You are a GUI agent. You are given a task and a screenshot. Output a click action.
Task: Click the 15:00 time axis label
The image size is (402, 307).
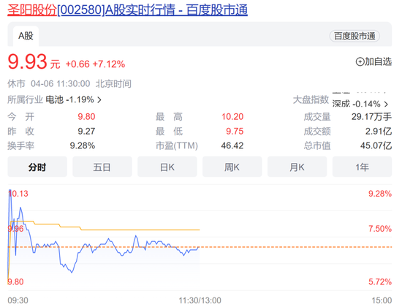pos(382,300)
